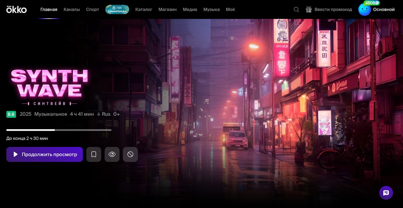The height and width of the screenshot is (208, 403).
Task: Switch to the Спорт section
Action: [93, 9]
